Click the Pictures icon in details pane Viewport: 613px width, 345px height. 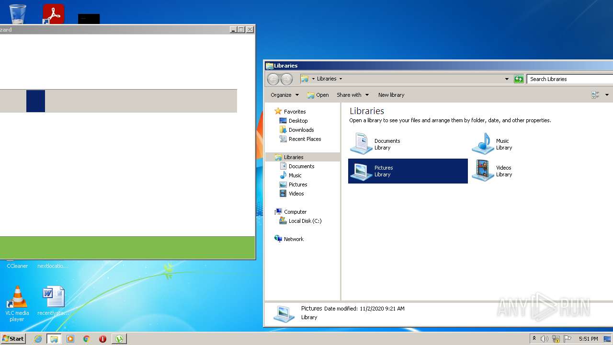click(x=284, y=313)
